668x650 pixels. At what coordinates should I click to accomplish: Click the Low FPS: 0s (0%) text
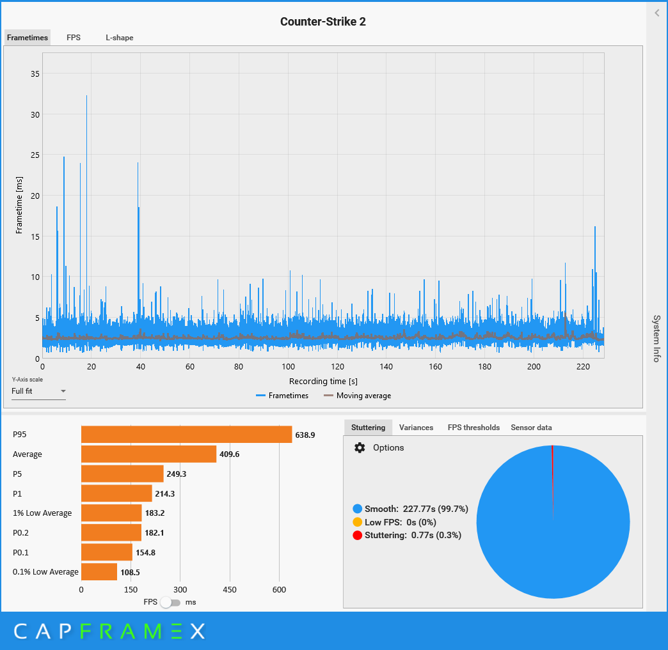click(x=401, y=522)
